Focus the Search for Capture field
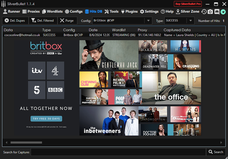This screenshot has width=228, height=159. coord(118,152)
